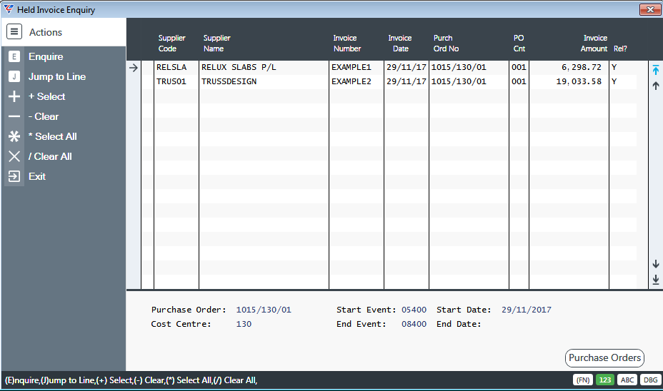Click the Actions panel heading
The width and height of the screenshot is (663, 391).
45,32
